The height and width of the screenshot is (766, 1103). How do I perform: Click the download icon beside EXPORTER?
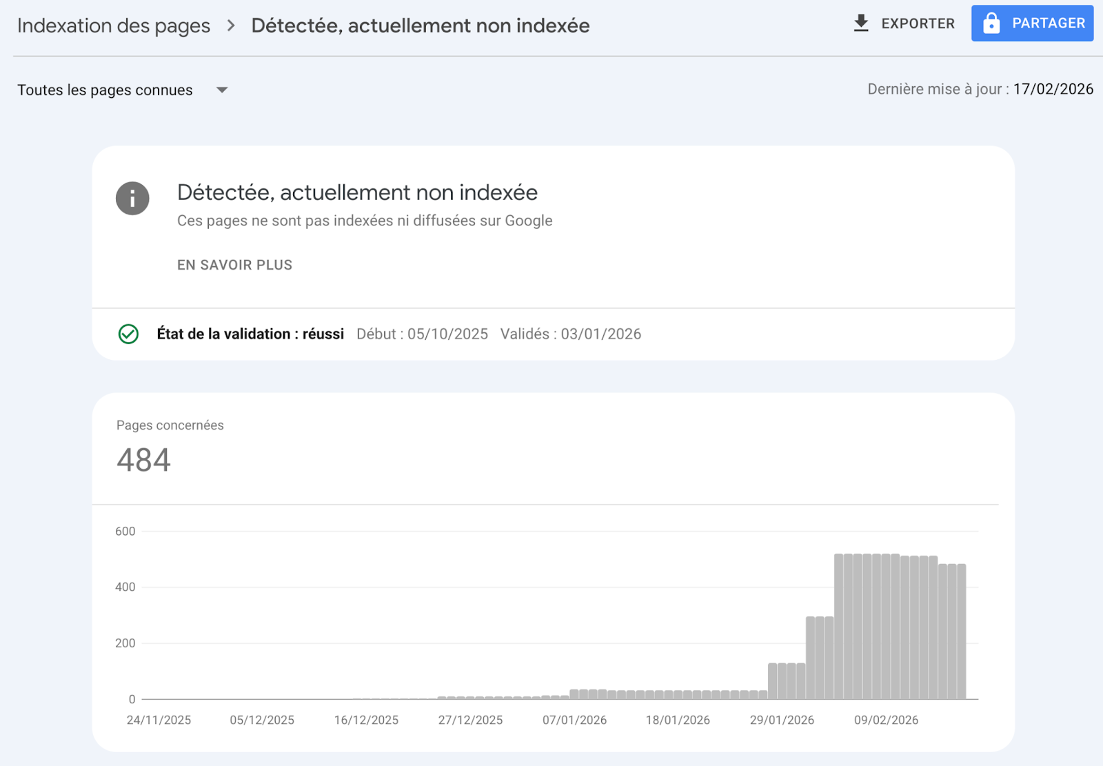point(860,23)
